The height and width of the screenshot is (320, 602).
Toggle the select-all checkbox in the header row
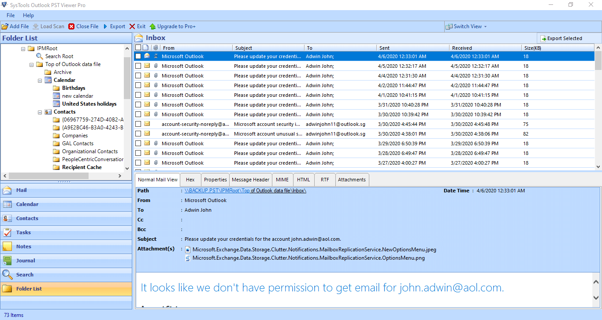[138, 47]
